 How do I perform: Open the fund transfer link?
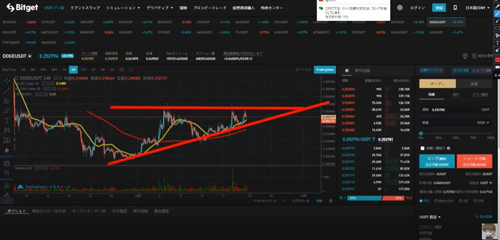pos(484,216)
